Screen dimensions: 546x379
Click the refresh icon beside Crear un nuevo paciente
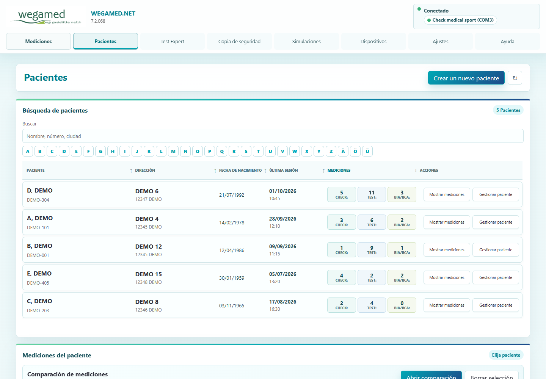pos(515,78)
